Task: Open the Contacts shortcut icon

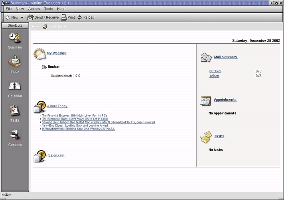Action: (15, 135)
